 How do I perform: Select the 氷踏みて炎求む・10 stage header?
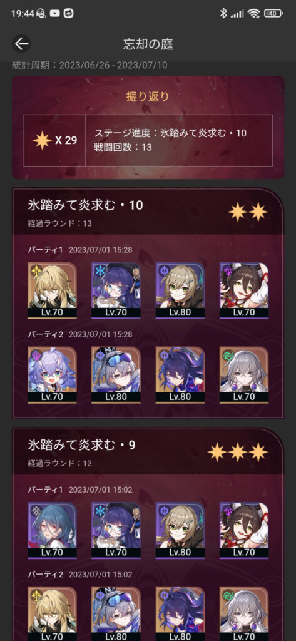click(86, 205)
